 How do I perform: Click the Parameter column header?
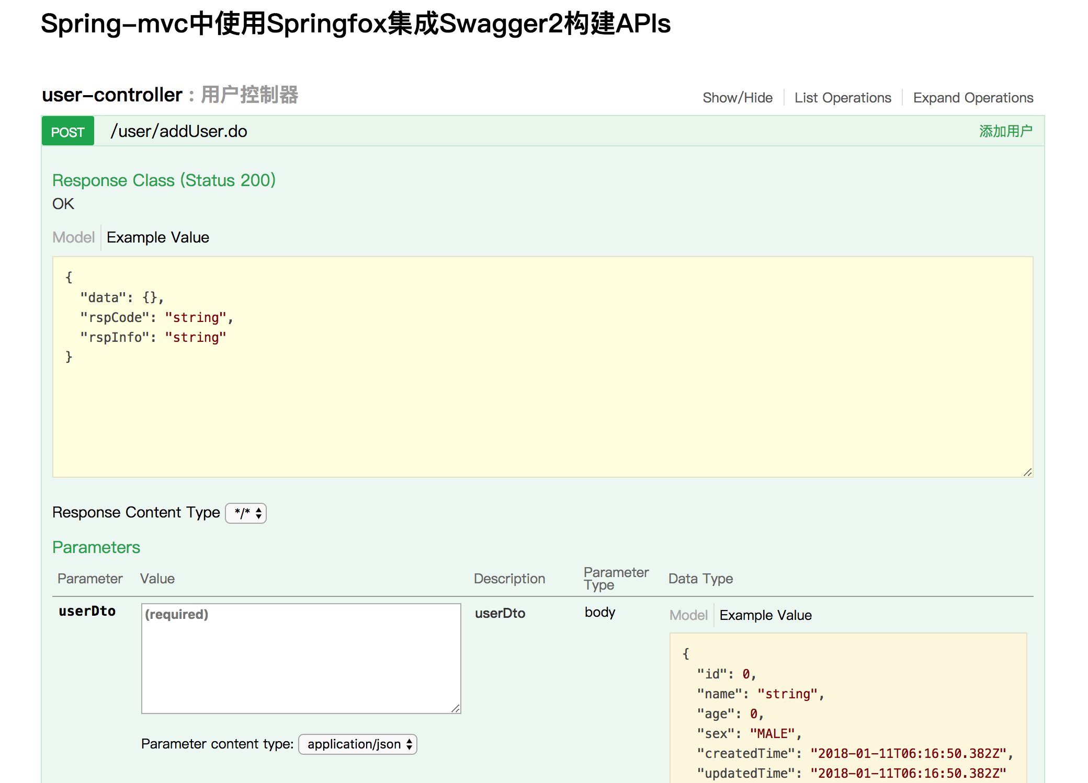pyautogui.click(x=90, y=579)
